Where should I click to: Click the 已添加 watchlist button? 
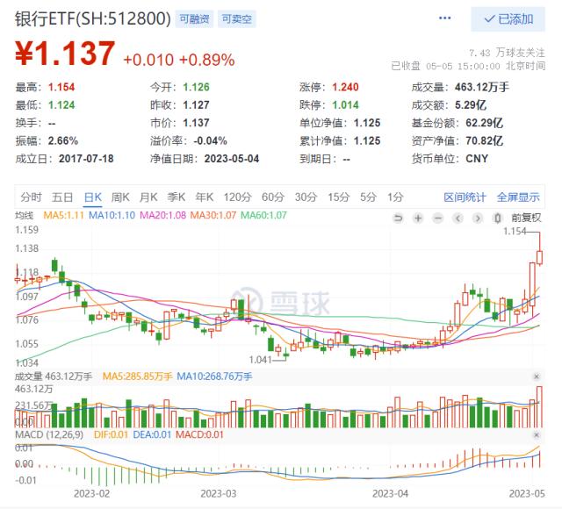pyautogui.click(x=508, y=18)
